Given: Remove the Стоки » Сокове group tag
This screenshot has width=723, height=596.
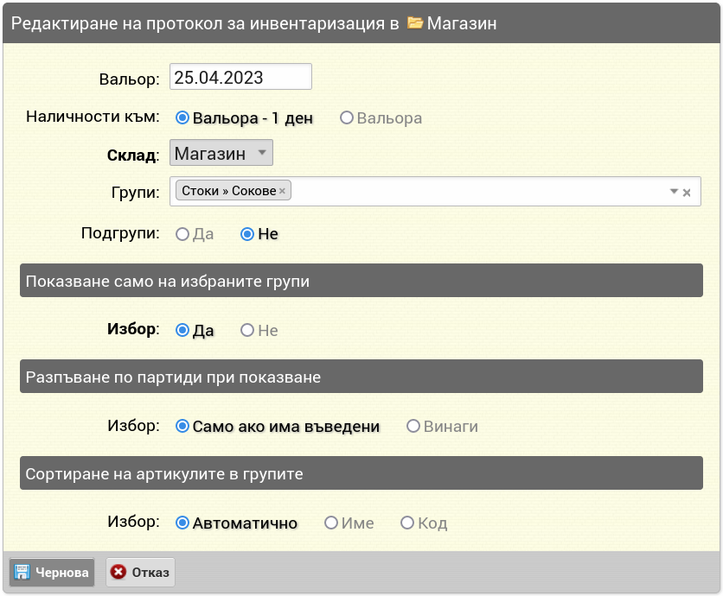Looking at the screenshot, I should click(282, 191).
